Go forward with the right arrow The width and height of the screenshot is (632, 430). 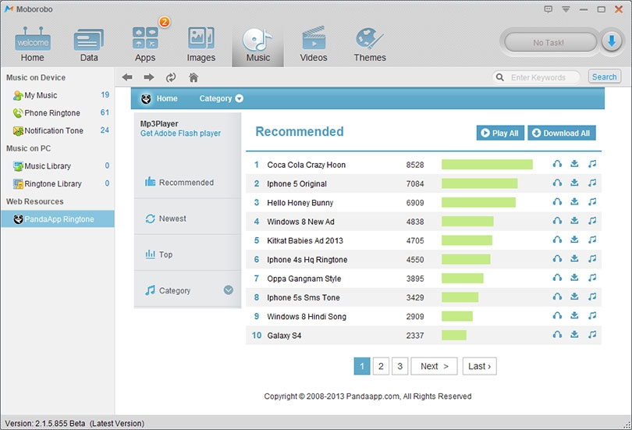[149, 77]
